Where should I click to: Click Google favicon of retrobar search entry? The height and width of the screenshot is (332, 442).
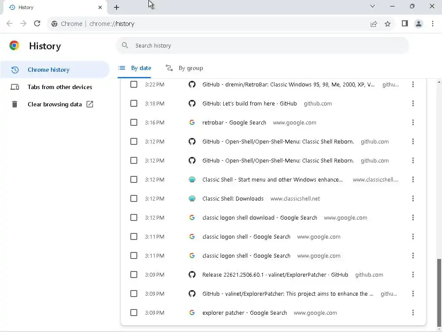tap(192, 122)
